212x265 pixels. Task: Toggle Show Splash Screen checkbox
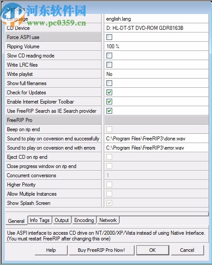(x=109, y=203)
